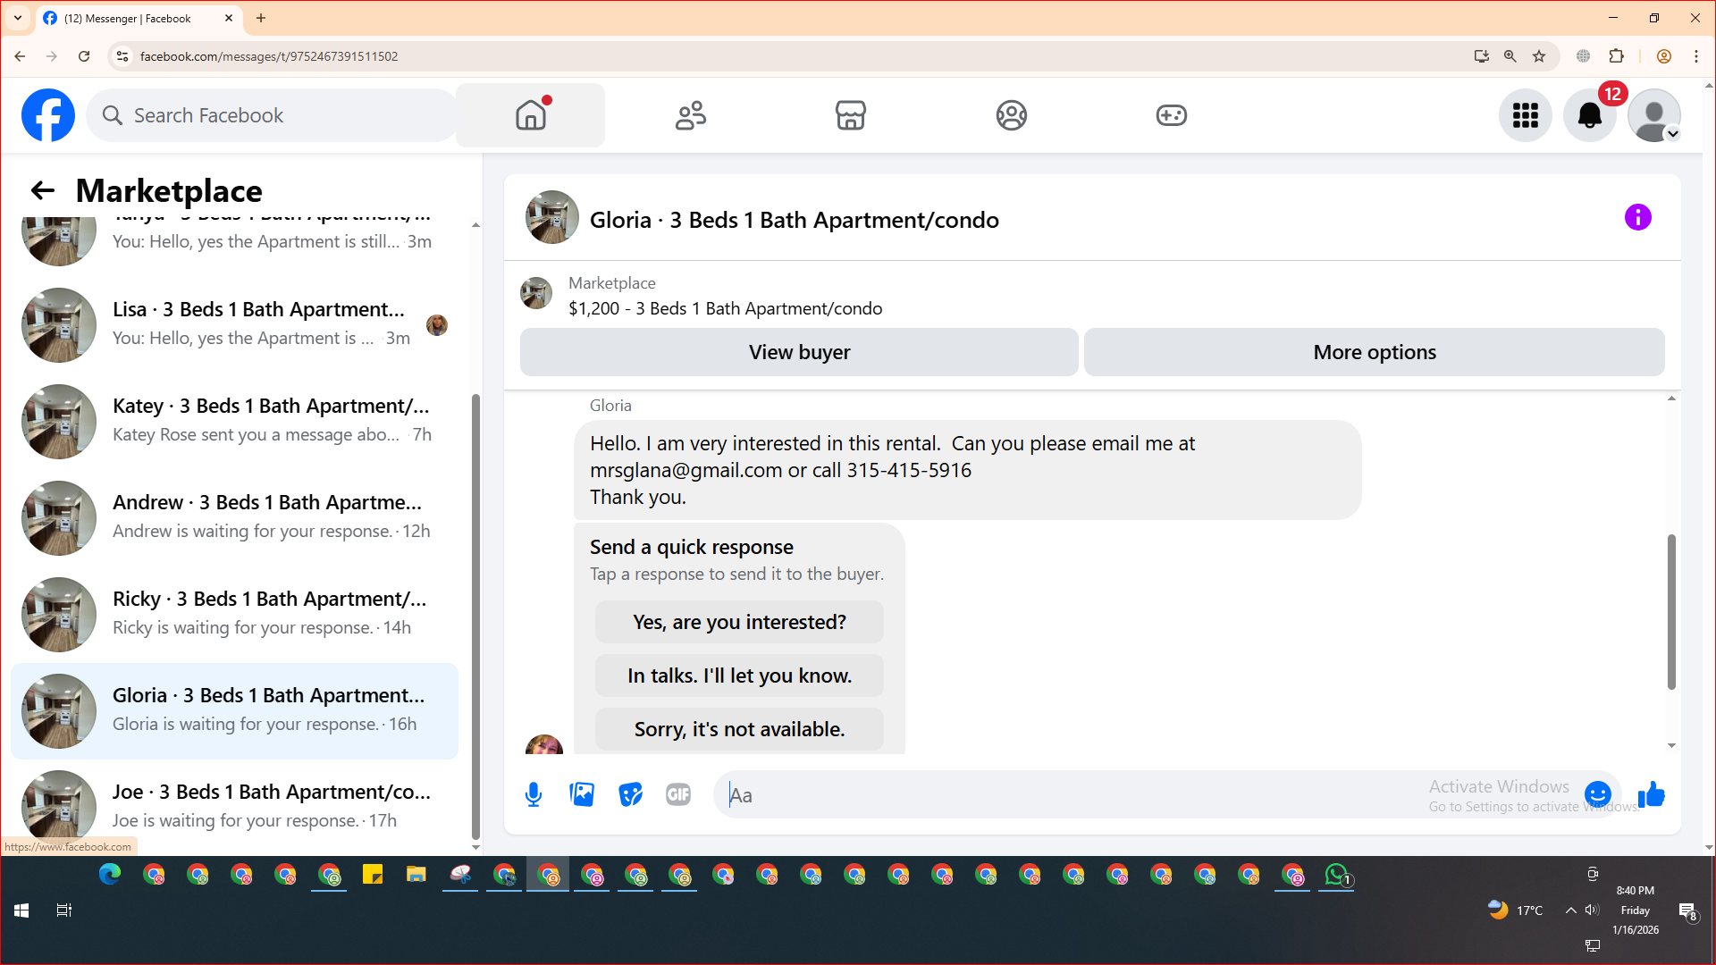Open the GIF picker
1716x965 pixels.
(678, 794)
